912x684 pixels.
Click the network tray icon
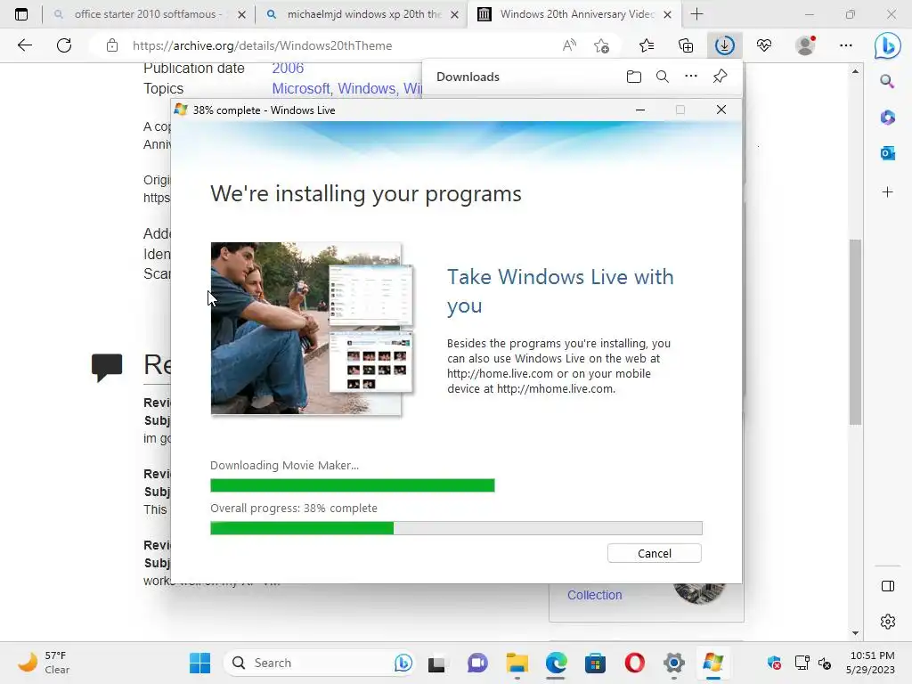[802, 663]
